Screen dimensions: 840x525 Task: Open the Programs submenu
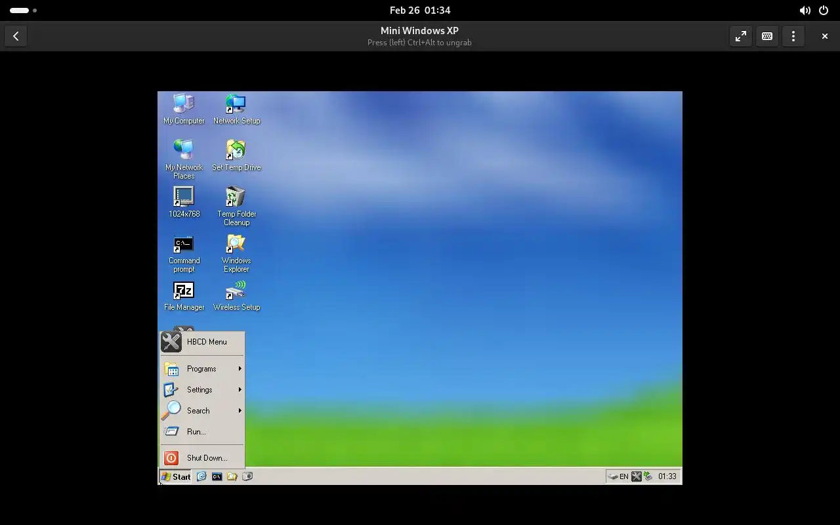tap(202, 369)
